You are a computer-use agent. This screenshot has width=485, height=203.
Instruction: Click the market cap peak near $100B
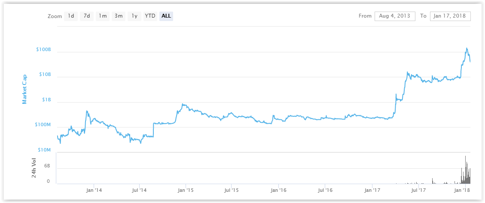coord(467,48)
